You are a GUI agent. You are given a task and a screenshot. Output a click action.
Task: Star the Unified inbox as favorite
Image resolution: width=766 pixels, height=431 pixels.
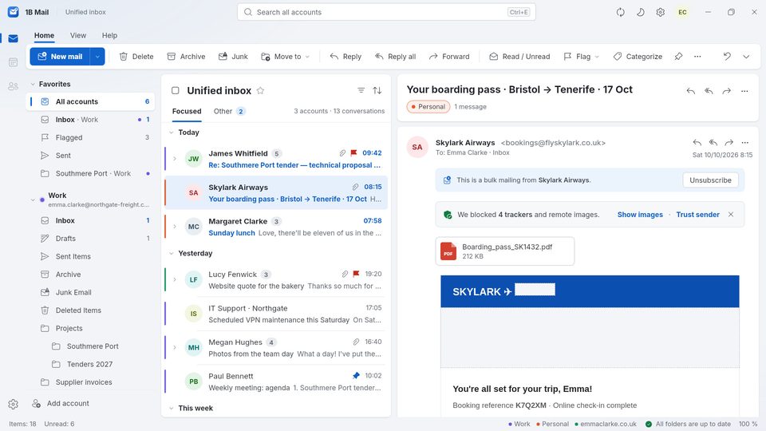[260, 90]
